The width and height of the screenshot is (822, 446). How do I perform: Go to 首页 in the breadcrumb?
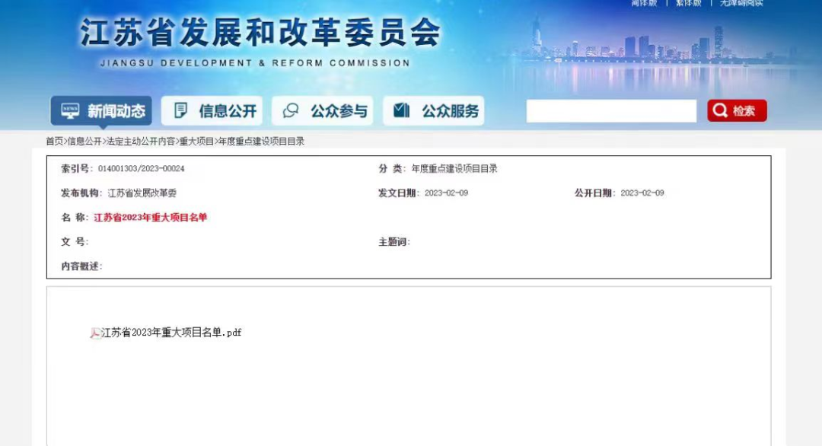tap(54, 142)
